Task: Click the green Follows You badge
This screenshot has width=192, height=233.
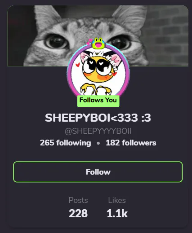Action: point(98,101)
